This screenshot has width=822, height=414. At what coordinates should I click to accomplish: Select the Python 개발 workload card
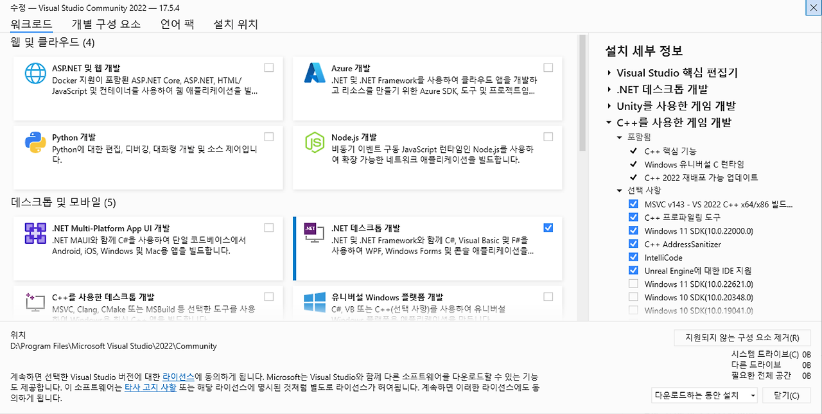148,157
